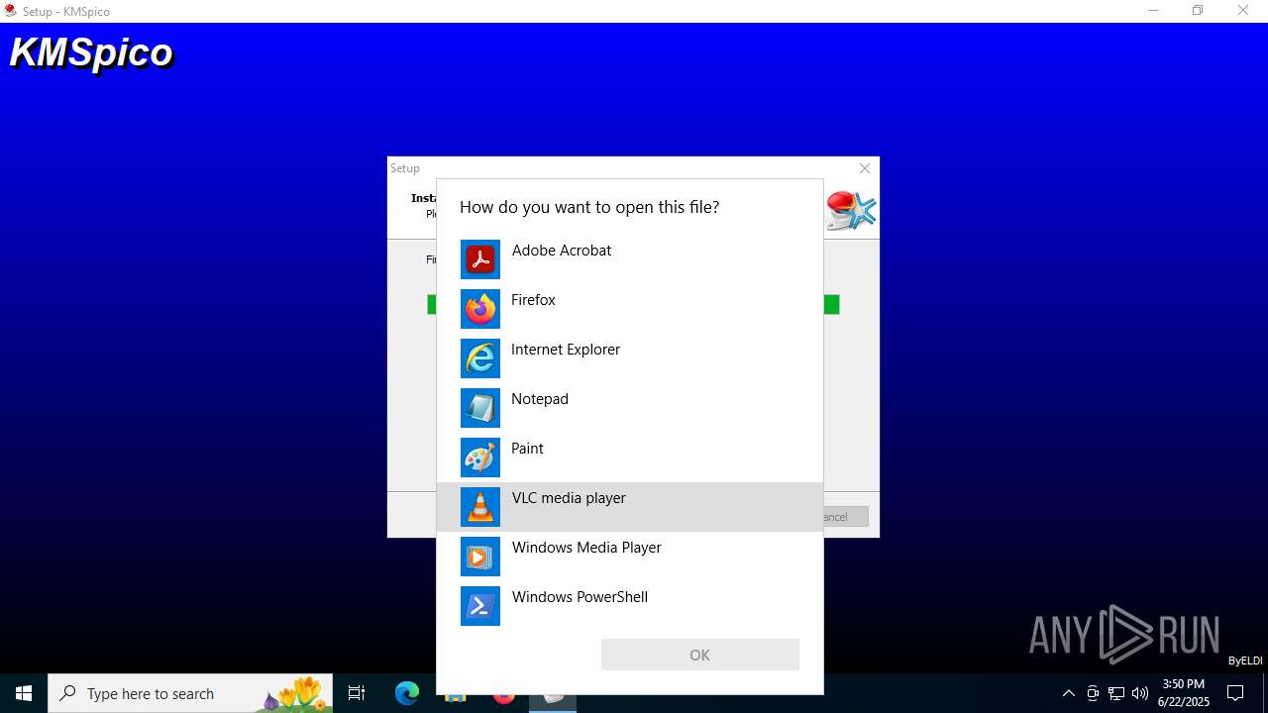The height and width of the screenshot is (713, 1268).
Task: Click the KMSpico setup logo icon
Action: pyautogui.click(x=851, y=210)
